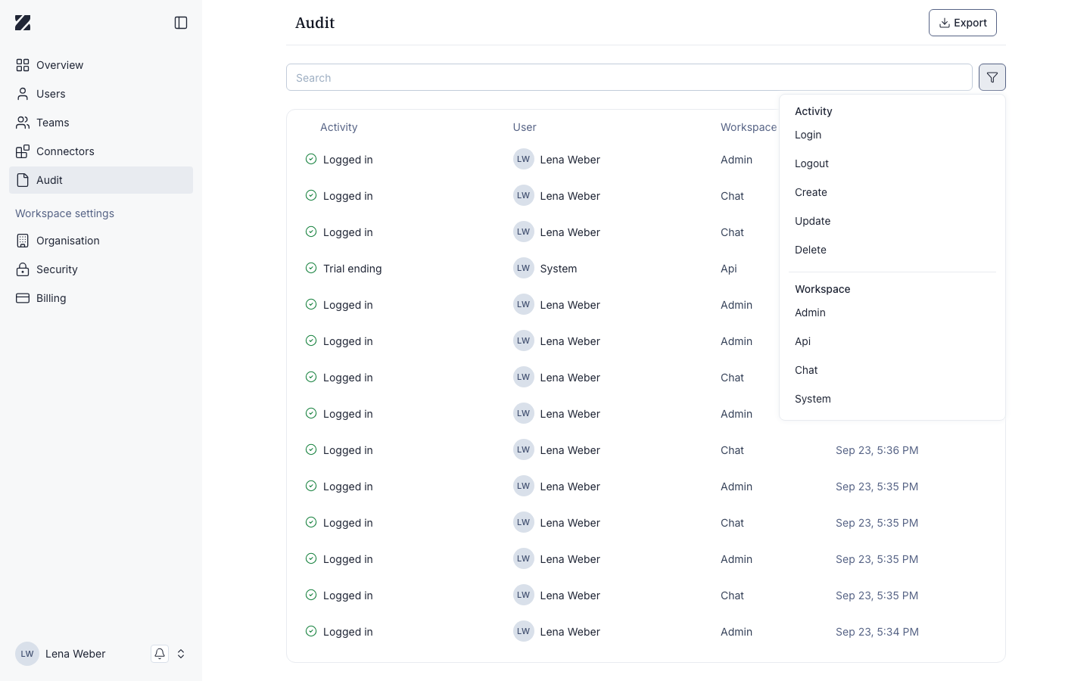Click the Overview grid icon
The width and height of the screenshot is (1090, 681).
[23, 65]
